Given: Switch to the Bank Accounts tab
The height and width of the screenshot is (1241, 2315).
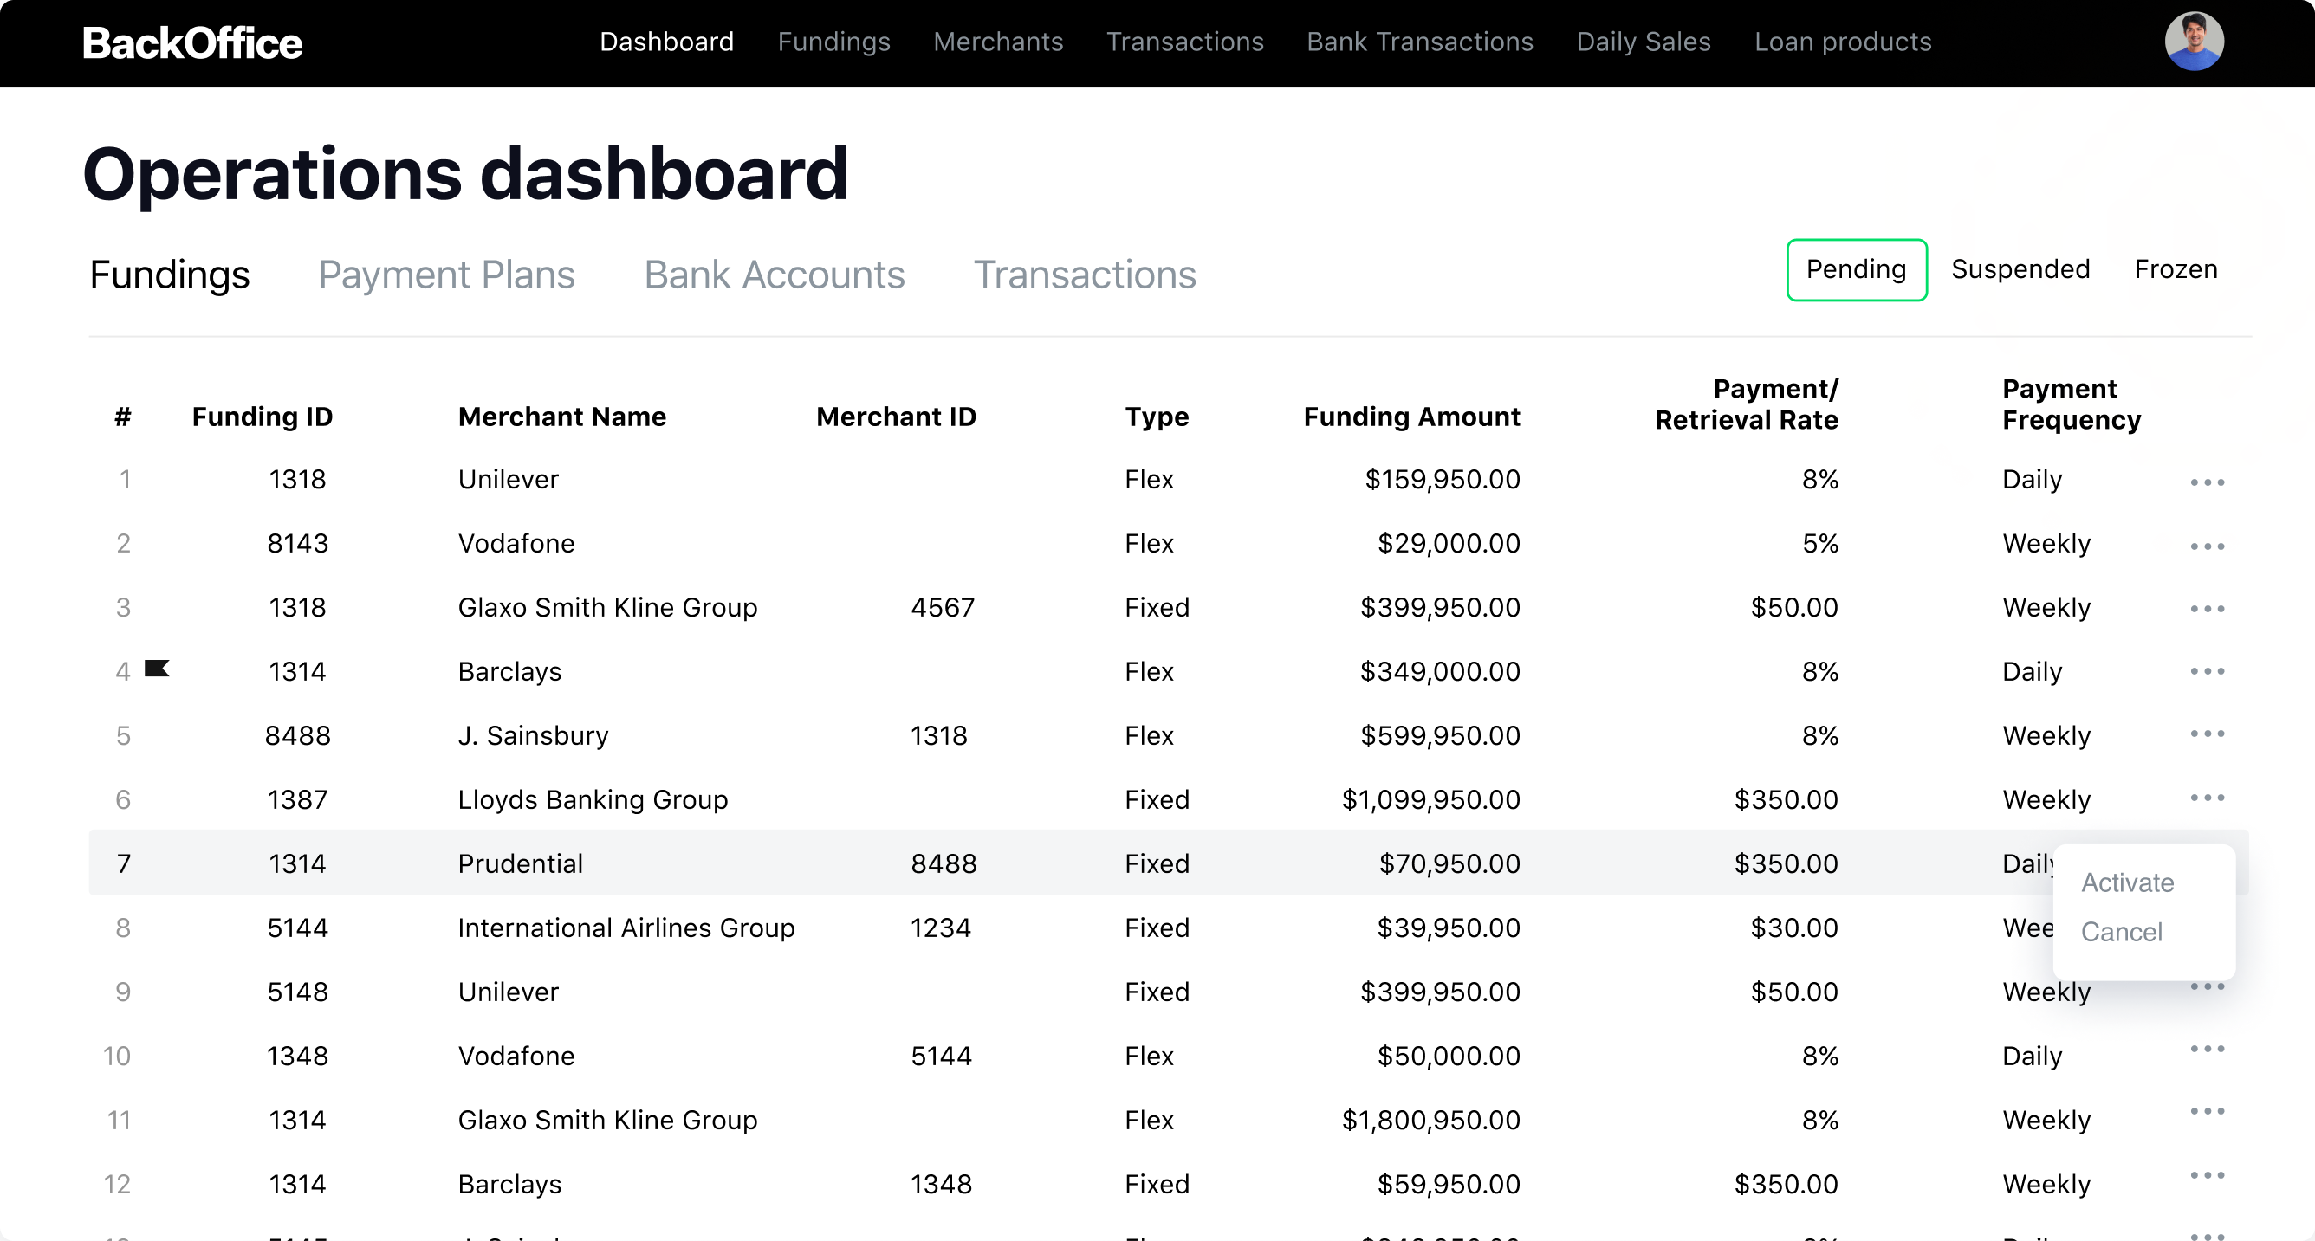Looking at the screenshot, I should [775, 275].
